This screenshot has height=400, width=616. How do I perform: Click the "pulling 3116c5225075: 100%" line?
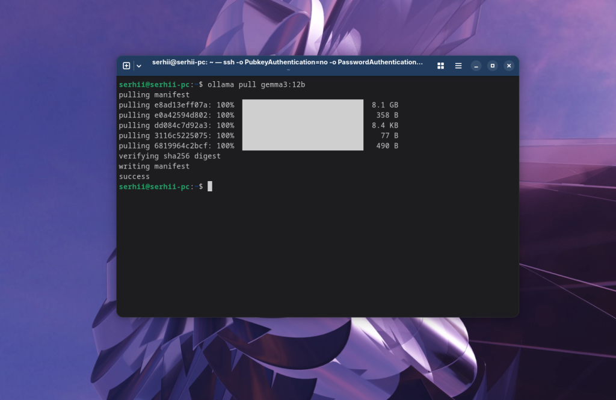[176, 135]
